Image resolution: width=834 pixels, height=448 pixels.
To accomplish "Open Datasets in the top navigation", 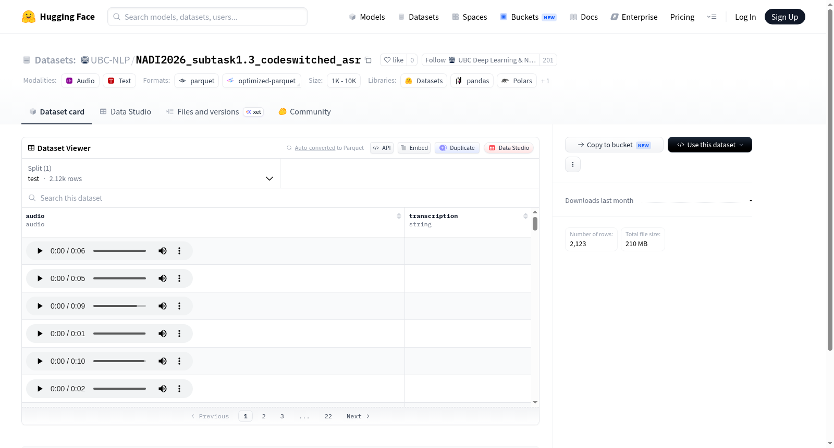I will coord(419,17).
